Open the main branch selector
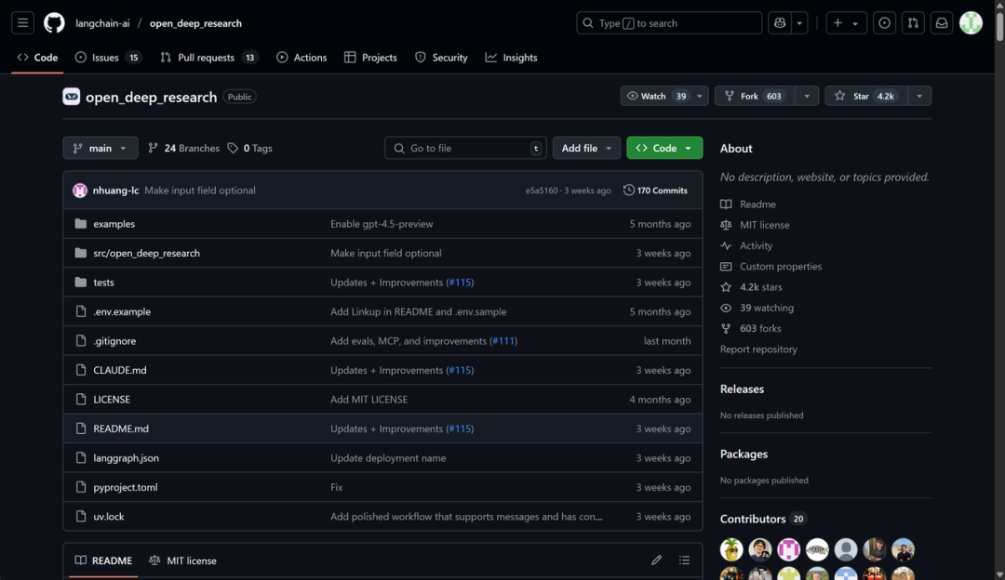 tap(100, 148)
